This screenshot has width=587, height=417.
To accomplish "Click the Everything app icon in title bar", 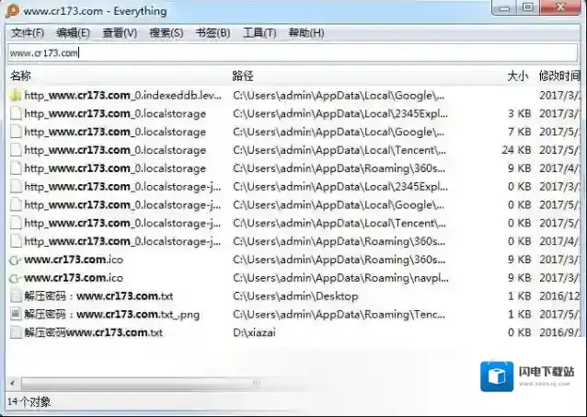I will pos(12,11).
